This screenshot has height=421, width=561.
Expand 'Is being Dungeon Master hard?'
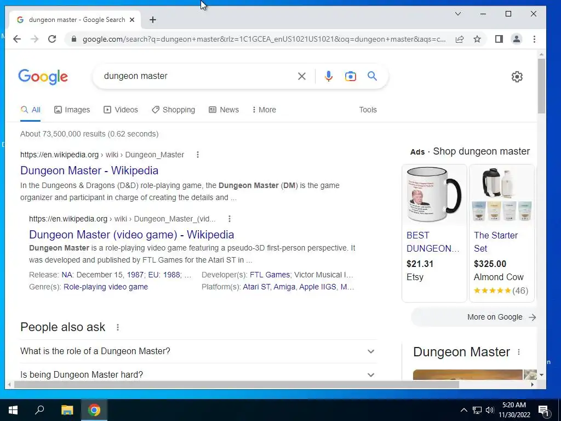click(x=198, y=374)
